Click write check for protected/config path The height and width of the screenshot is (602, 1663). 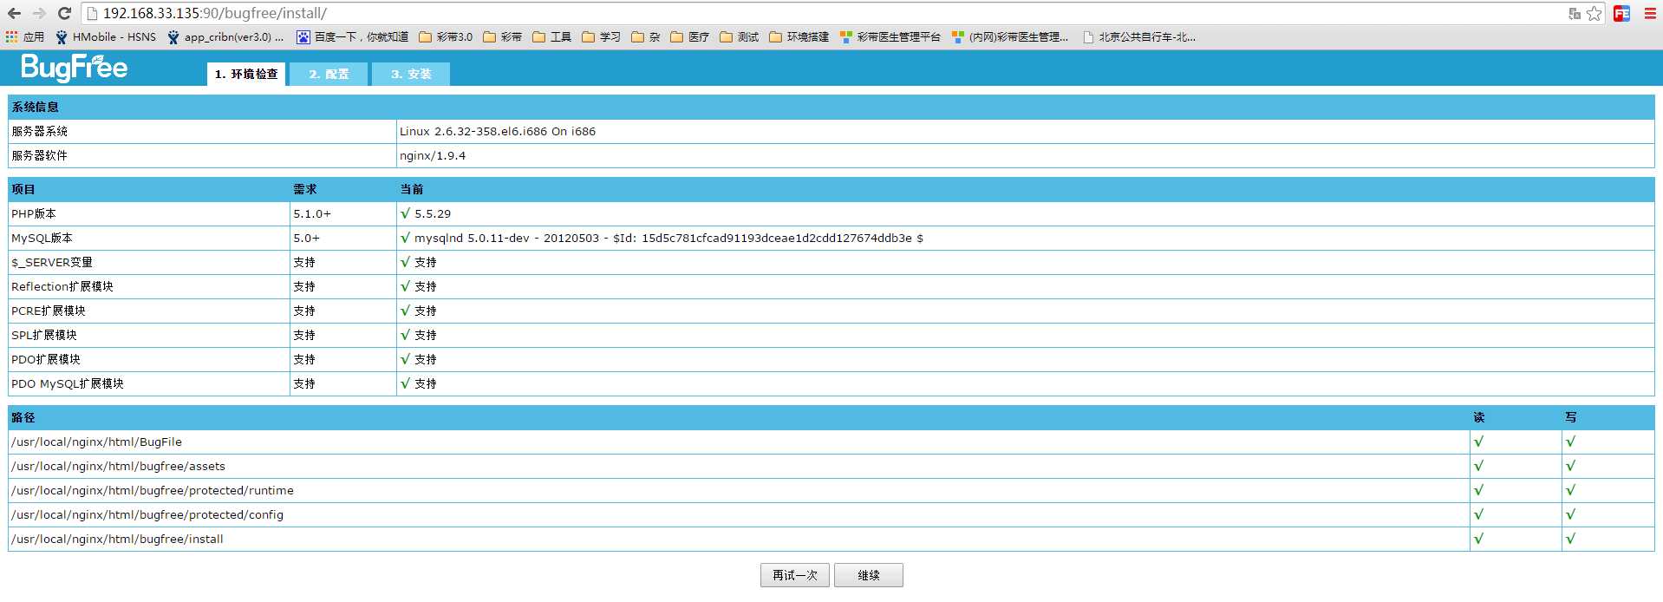(x=1570, y=514)
